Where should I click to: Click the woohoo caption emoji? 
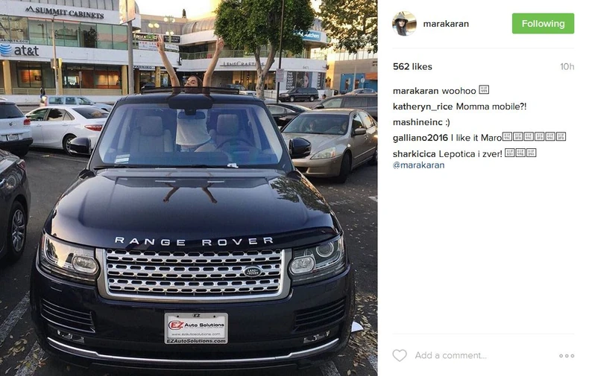(x=484, y=90)
